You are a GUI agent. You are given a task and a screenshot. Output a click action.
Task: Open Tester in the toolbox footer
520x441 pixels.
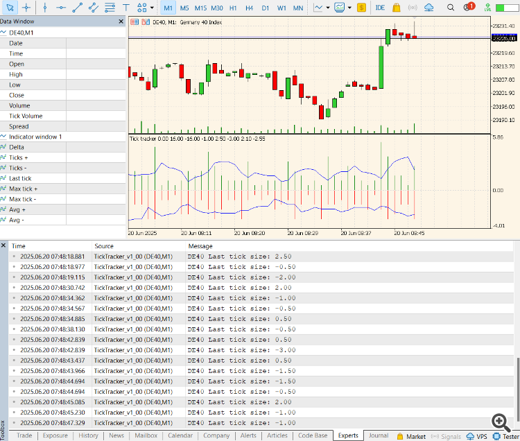[506, 436]
